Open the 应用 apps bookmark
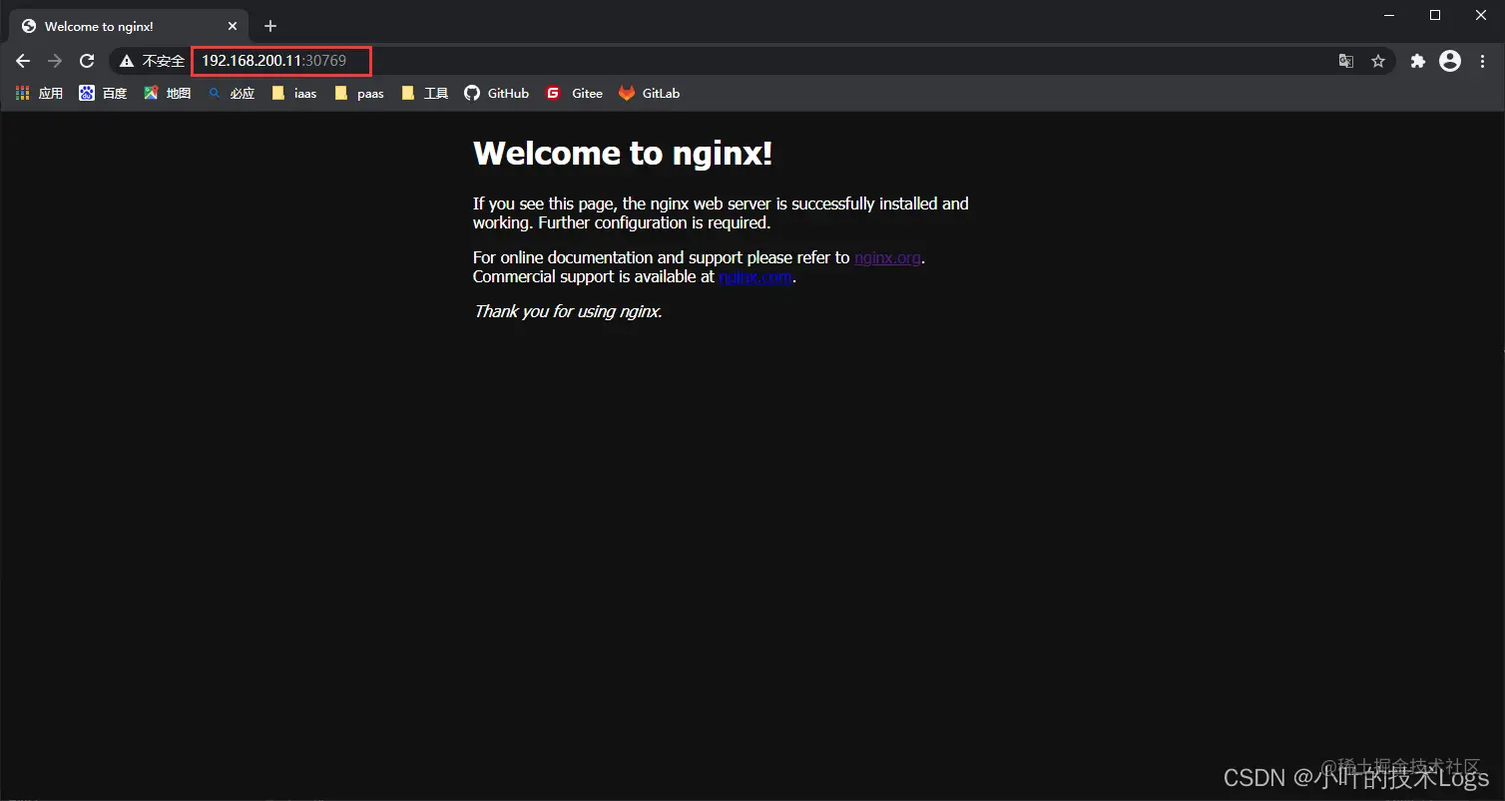The width and height of the screenshot is (1505, 801). click(39, 93)
